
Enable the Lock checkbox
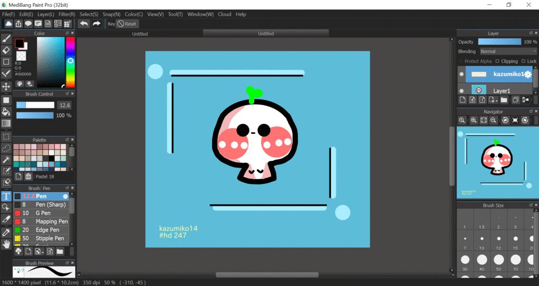tap(524, 61)
